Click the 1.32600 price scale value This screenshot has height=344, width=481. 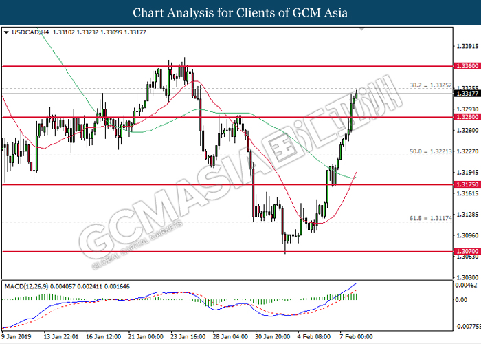click(467, 130)
